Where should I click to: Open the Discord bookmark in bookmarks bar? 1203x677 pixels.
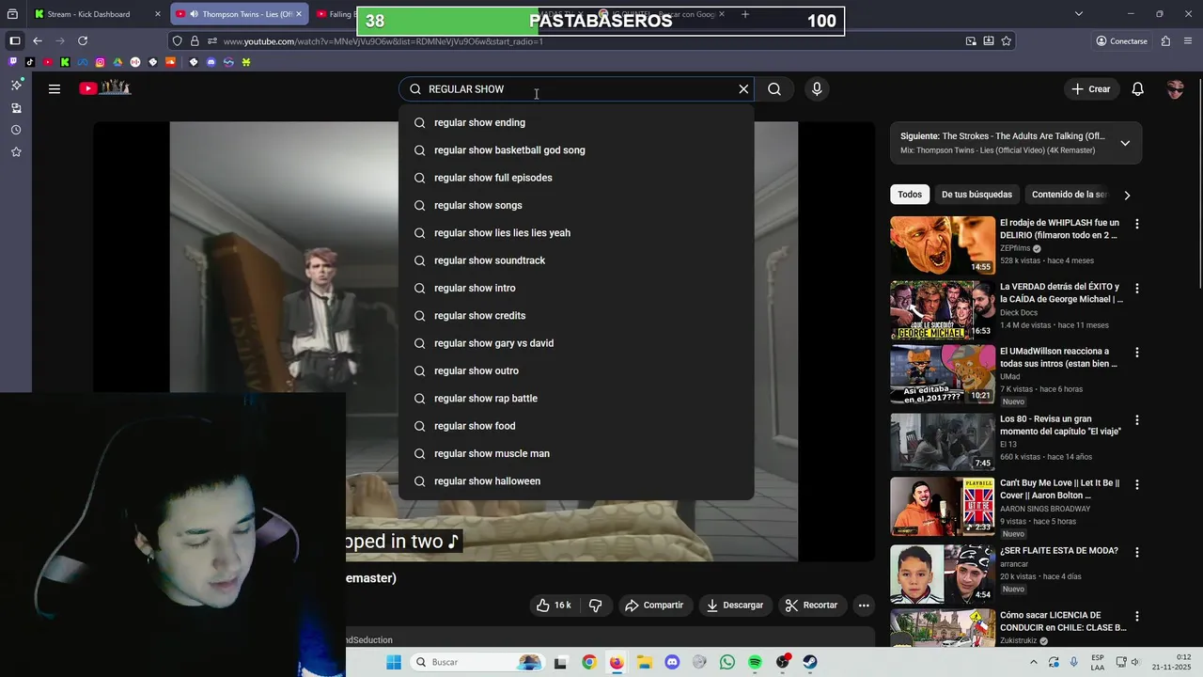pos(211,62)
